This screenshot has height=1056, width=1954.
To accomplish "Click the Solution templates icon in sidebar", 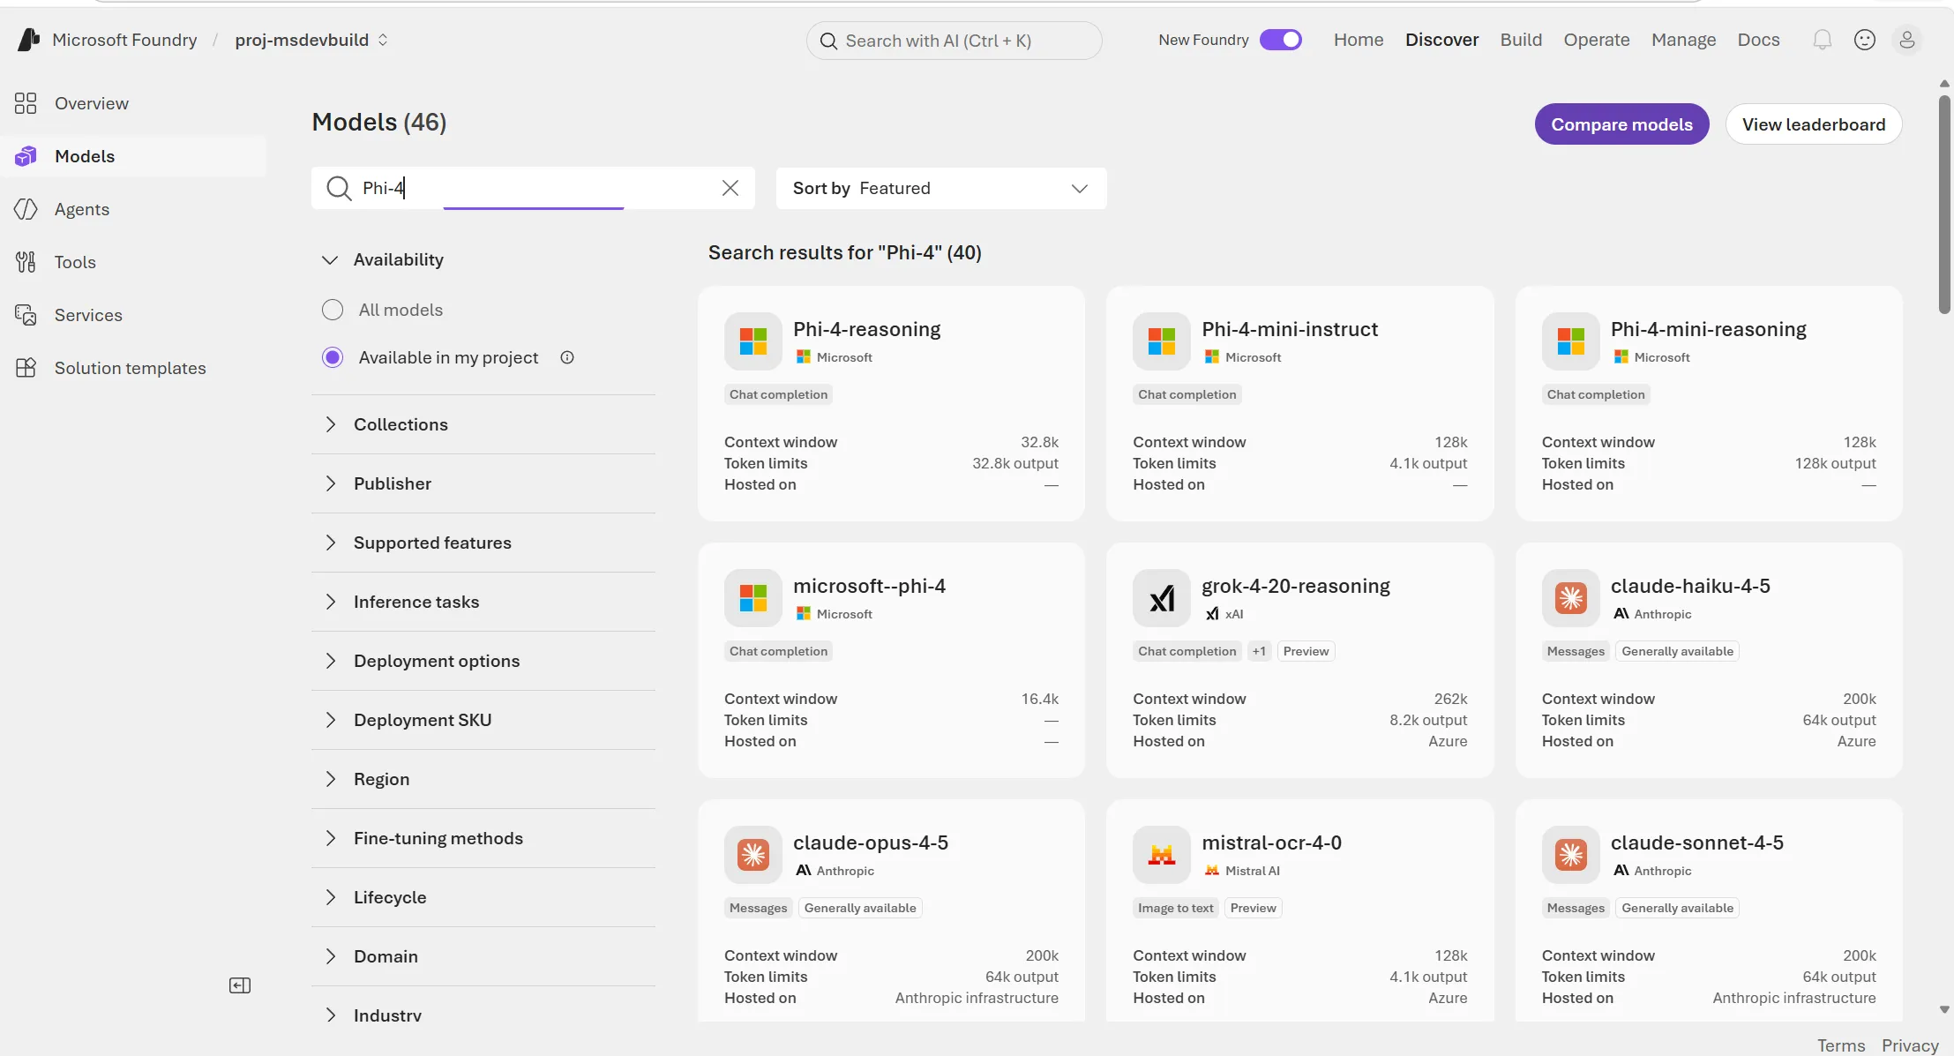I will [x=26, y=368].
